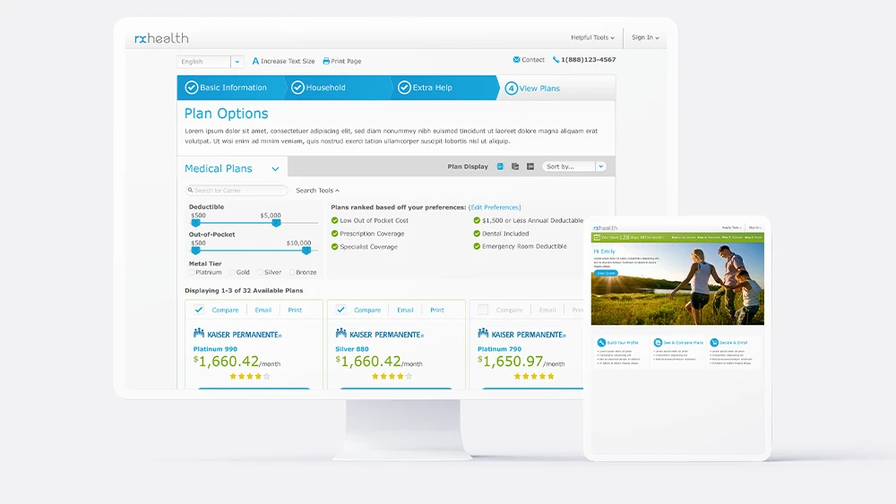This screenshot has height=504, width=896.
Task: Click the Search for Carrier input field
Action: (x=237, y=190)
